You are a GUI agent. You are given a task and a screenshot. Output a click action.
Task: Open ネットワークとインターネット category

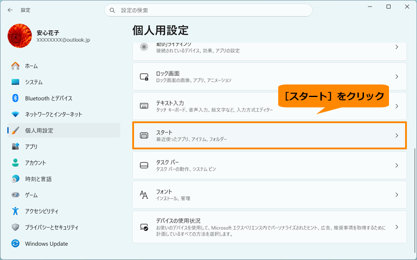click(64, 114)
